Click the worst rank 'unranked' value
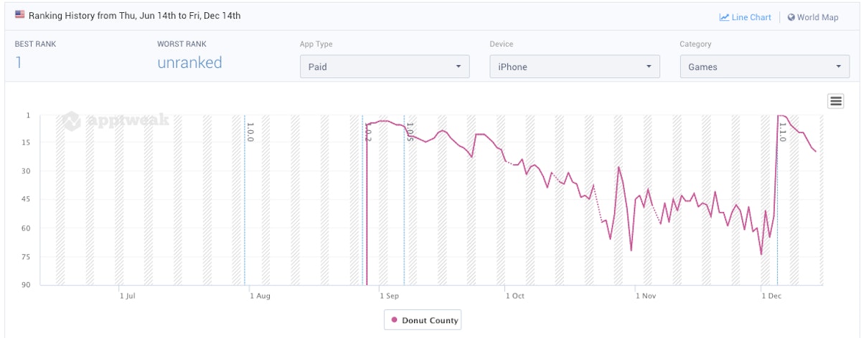Image resolution: width=861 pixels, height=338 pixels. [189, 62]
